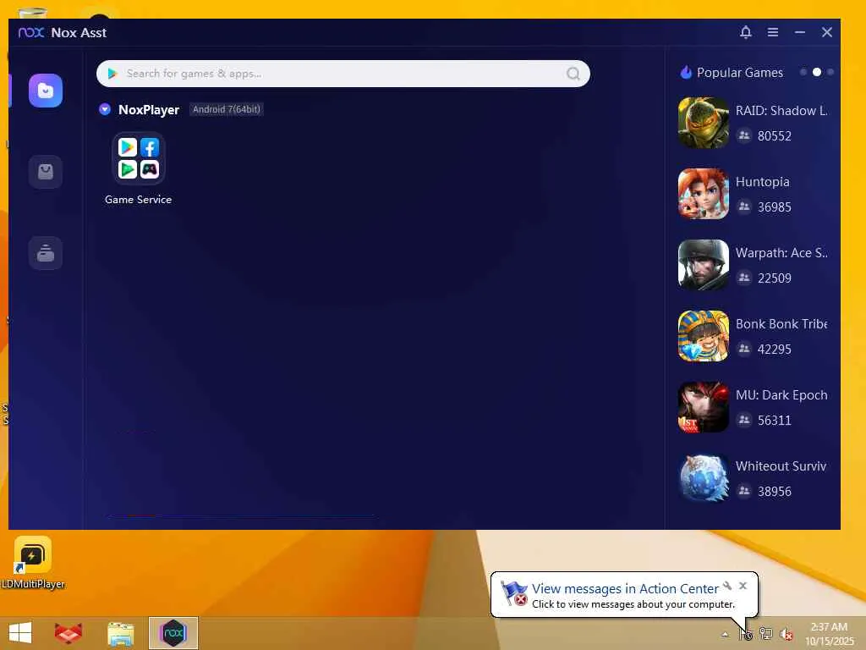The height and width of the screenshot is (650, 866).
Task: Click player count 38956
Action: pos(775,492)
